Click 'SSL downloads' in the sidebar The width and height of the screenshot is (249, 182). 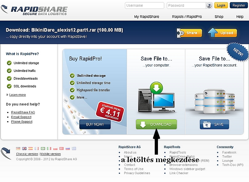(x=25, y=86)
